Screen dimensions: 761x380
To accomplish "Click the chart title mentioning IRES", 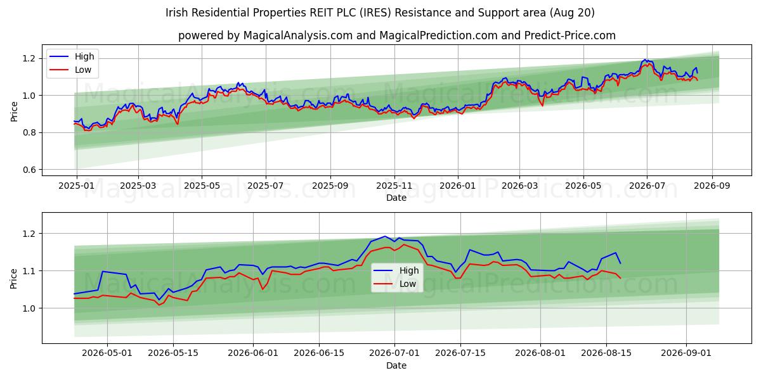I will click(380, 13).
